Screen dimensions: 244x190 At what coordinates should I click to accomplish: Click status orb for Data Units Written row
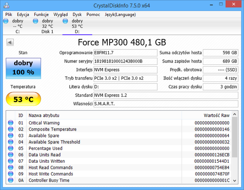(11, 161)
